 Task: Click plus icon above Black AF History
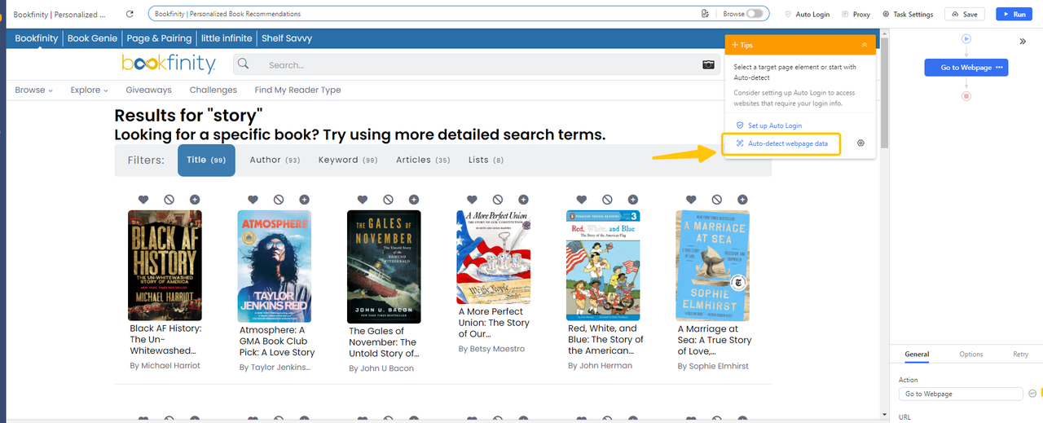195,199
